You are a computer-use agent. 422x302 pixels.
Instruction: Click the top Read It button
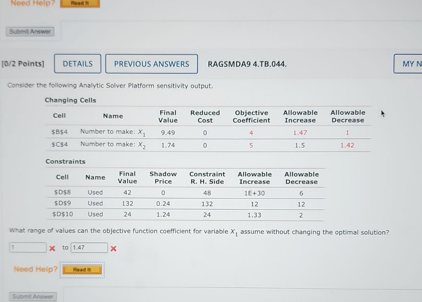[x=80, y=4]
